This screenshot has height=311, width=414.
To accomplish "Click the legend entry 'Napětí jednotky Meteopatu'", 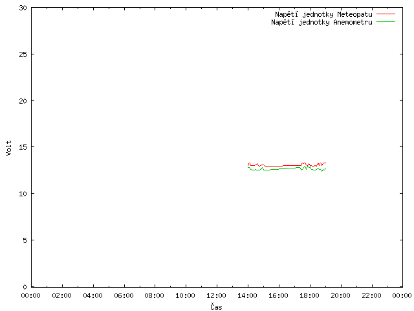I will tap(323, 14).
